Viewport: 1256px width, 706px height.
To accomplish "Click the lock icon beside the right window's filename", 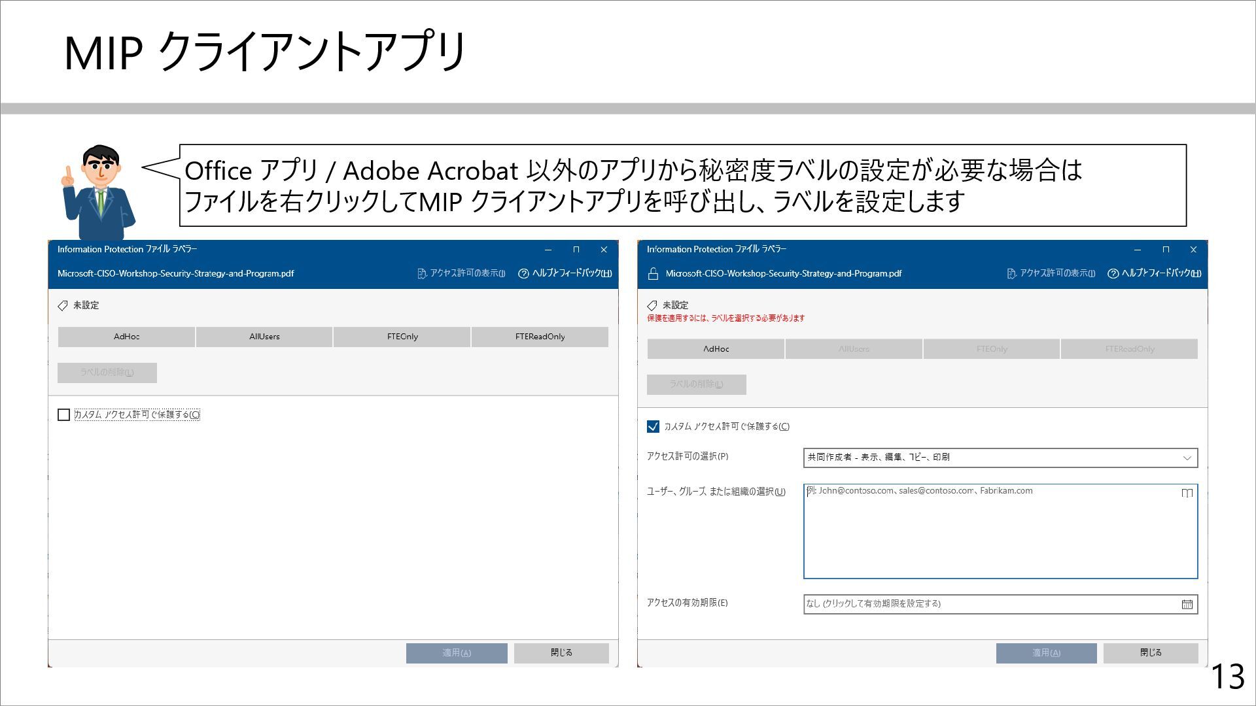I will click(x=653, y=273).
